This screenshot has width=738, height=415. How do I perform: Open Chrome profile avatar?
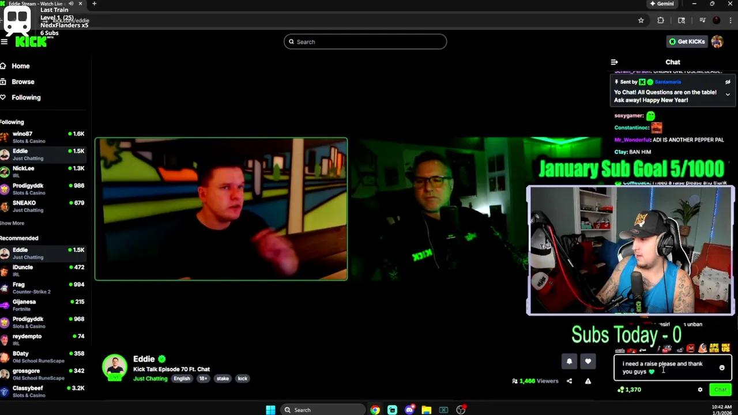tap(717, 20)
